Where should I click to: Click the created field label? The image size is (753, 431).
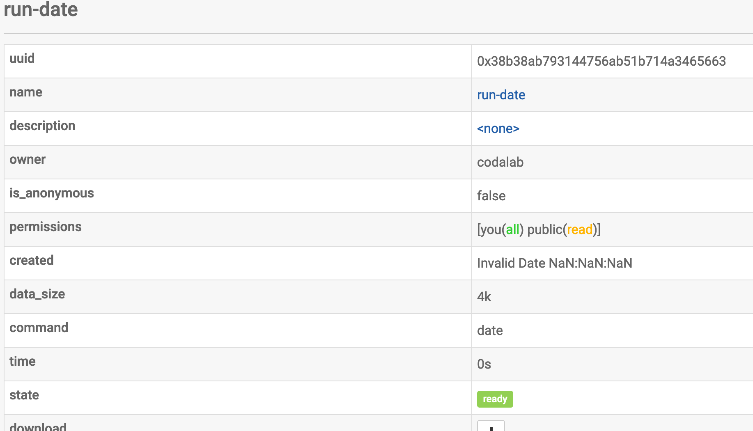pos(32,260)
